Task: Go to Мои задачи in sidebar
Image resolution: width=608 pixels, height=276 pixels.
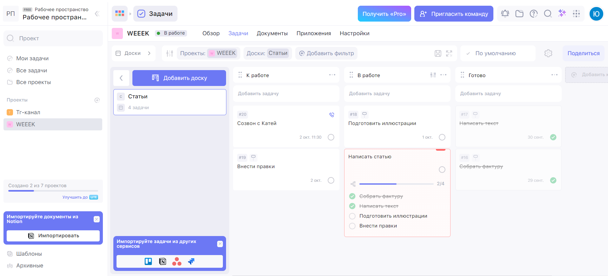Action: (x=32, y=58)
